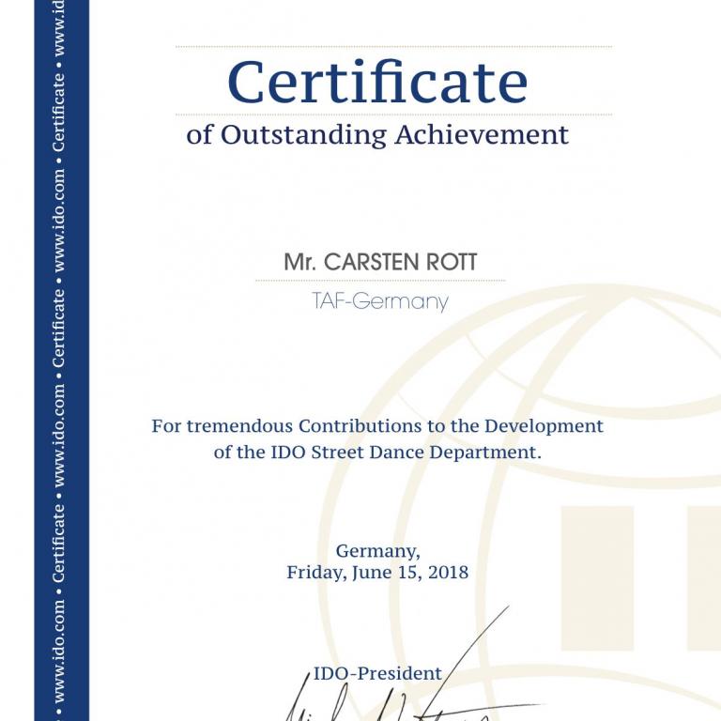721x721 pixels.
Task: Click the dotted line beneath the Certificate title
Action: click(x=393, y=115)
